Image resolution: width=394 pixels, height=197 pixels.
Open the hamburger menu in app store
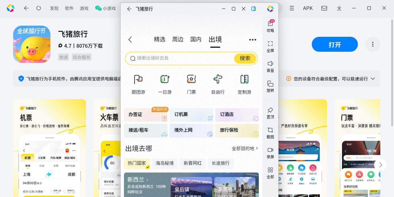[292, 8]
